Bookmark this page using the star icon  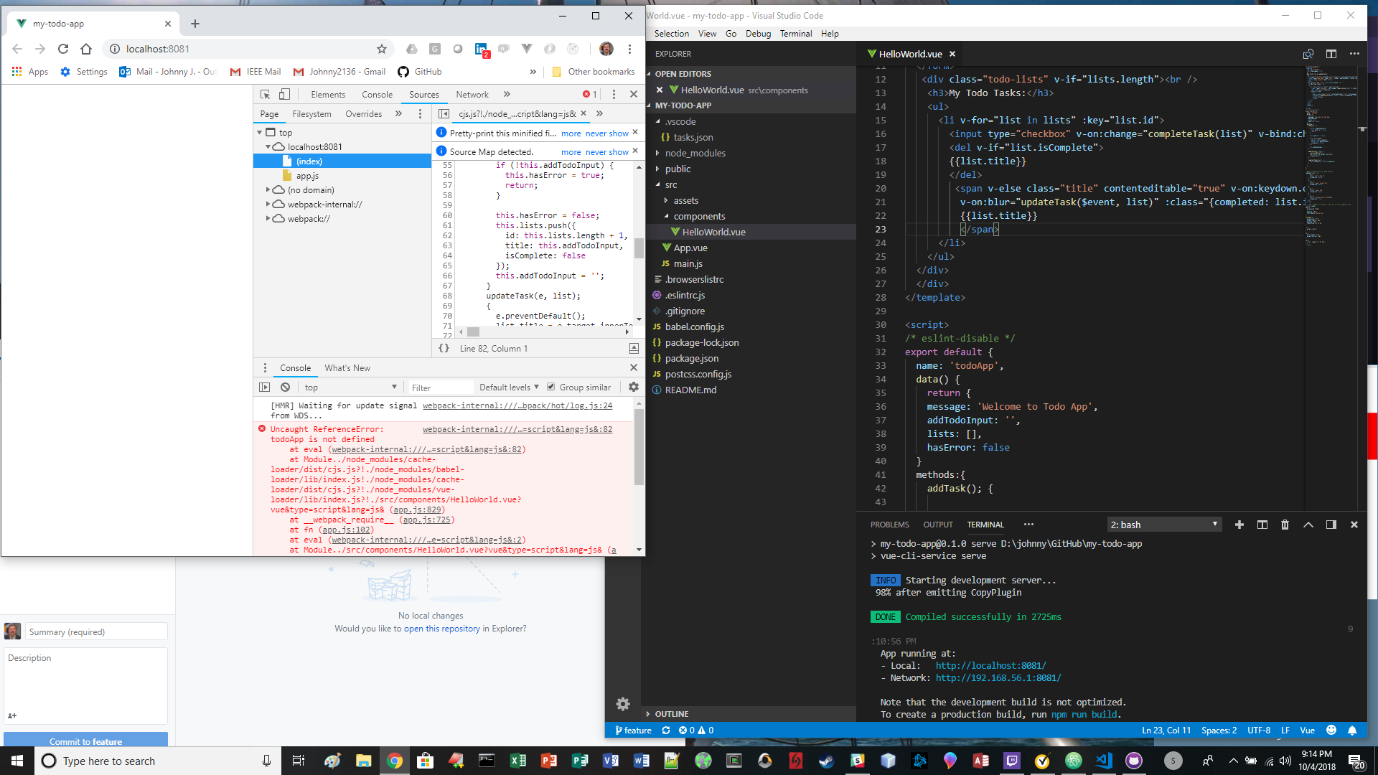tap(382, 49)
